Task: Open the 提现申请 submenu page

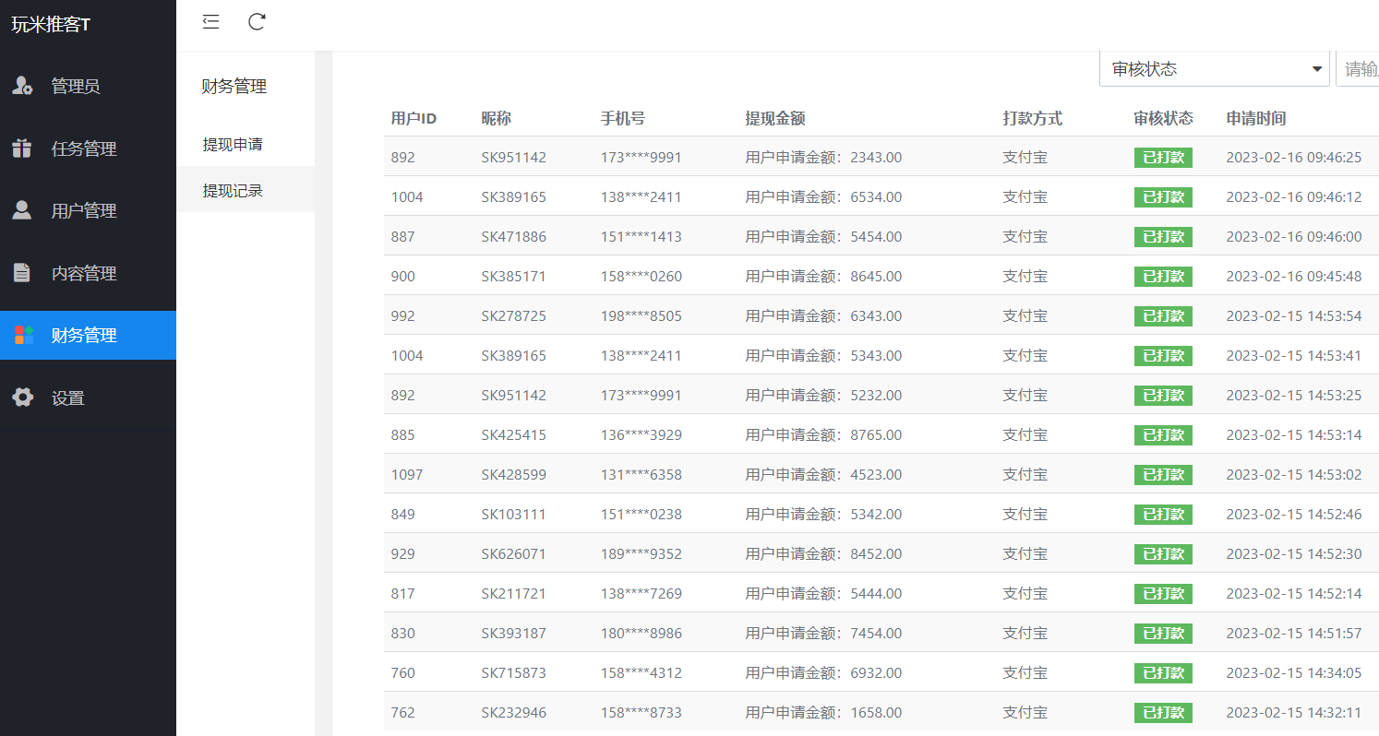Action: 233,145
